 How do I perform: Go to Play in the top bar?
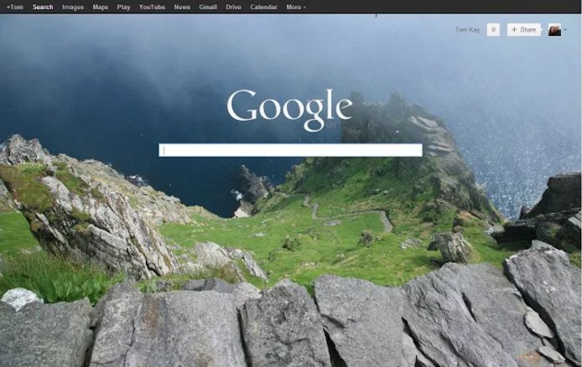[123, 7]
